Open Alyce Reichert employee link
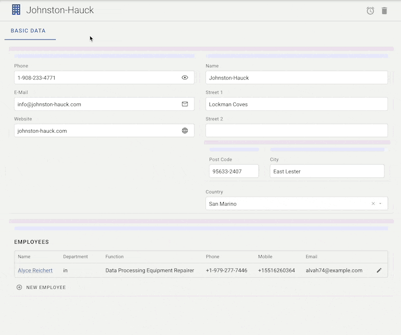401x335 pixels. pyautogui.click(x=35, y=270)
